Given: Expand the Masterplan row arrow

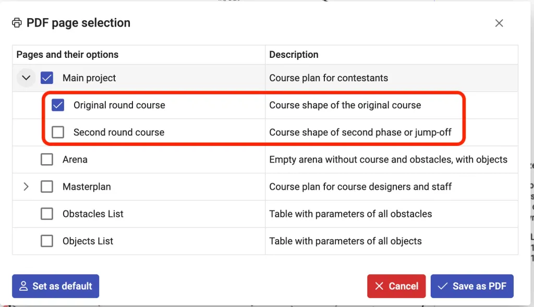Looking at the screenshot, I should coord(26,187).
